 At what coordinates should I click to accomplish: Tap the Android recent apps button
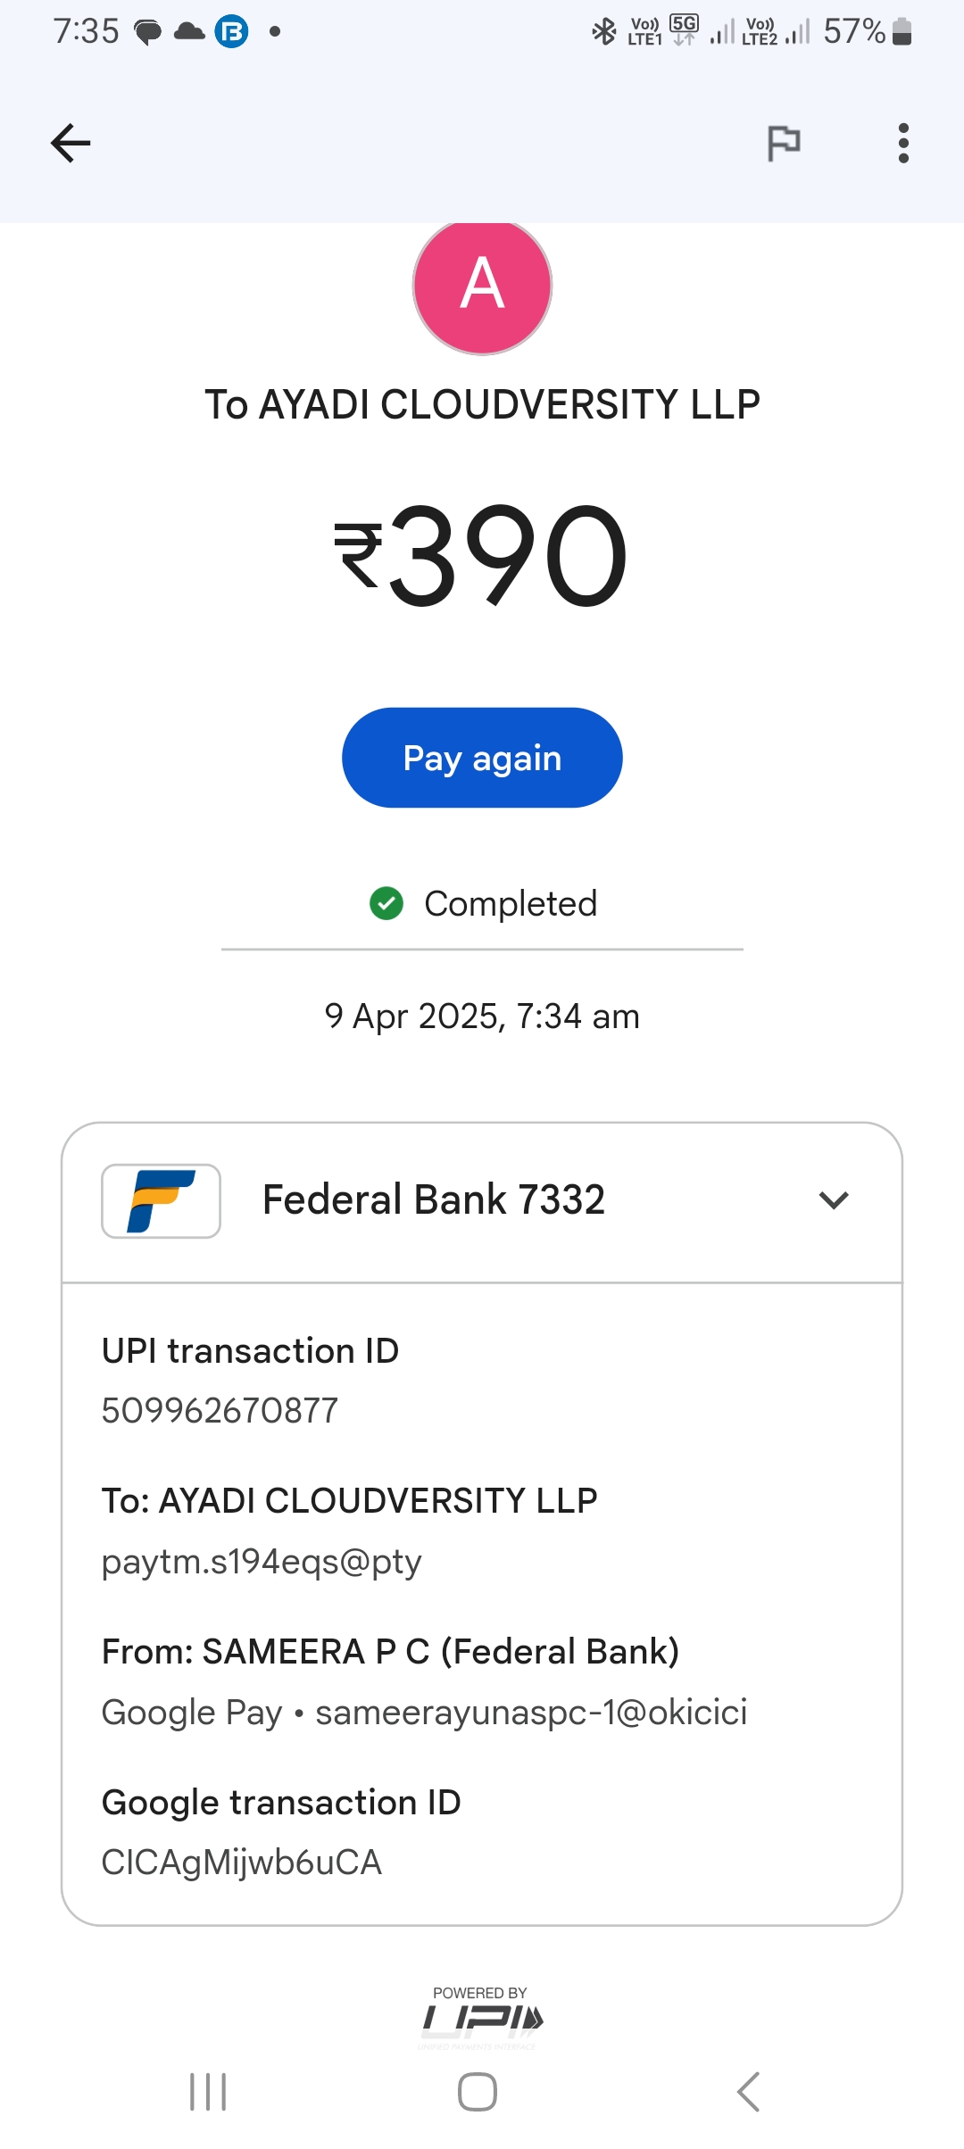tap(208, 2092)
